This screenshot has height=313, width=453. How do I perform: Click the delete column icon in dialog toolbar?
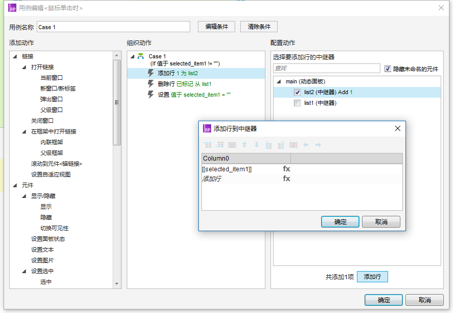[x=294, y=146]
